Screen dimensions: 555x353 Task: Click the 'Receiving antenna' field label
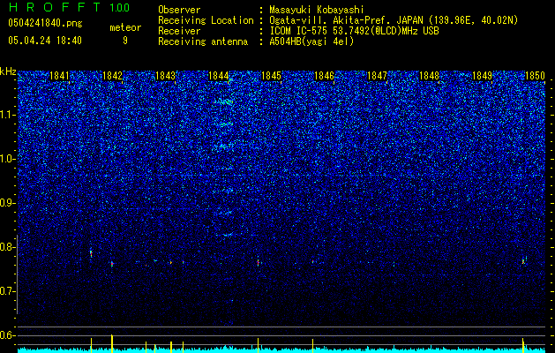tap(203, 41)
